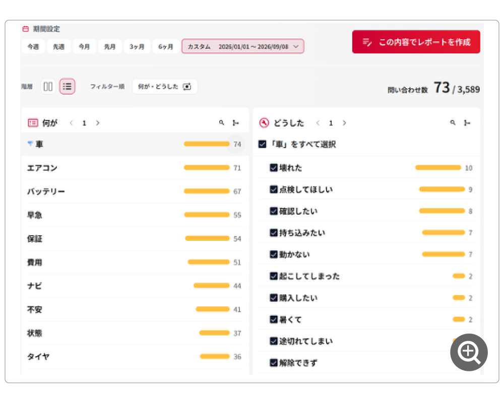
Task: Switch to the column layout view icon
Action: (48, 87)
